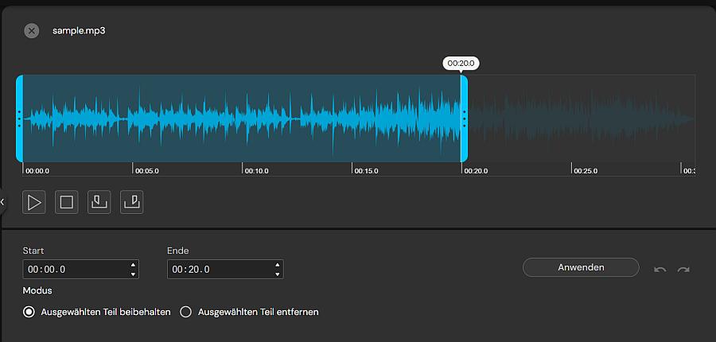The height and width of the screenshot is (342, 716).
Task: Stop audio playback
Action: pyautogui.click(x=67, y=203)
